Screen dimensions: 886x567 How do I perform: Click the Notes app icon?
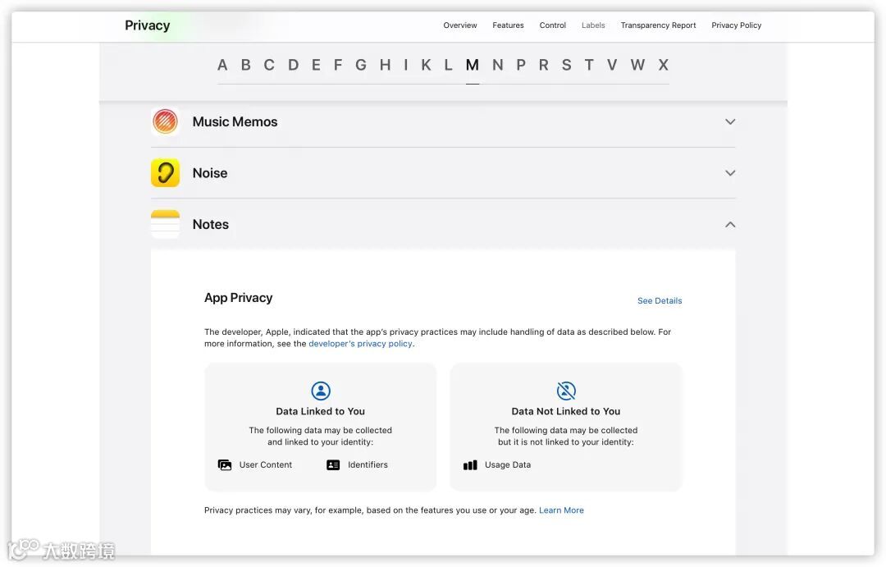[165, 225]
